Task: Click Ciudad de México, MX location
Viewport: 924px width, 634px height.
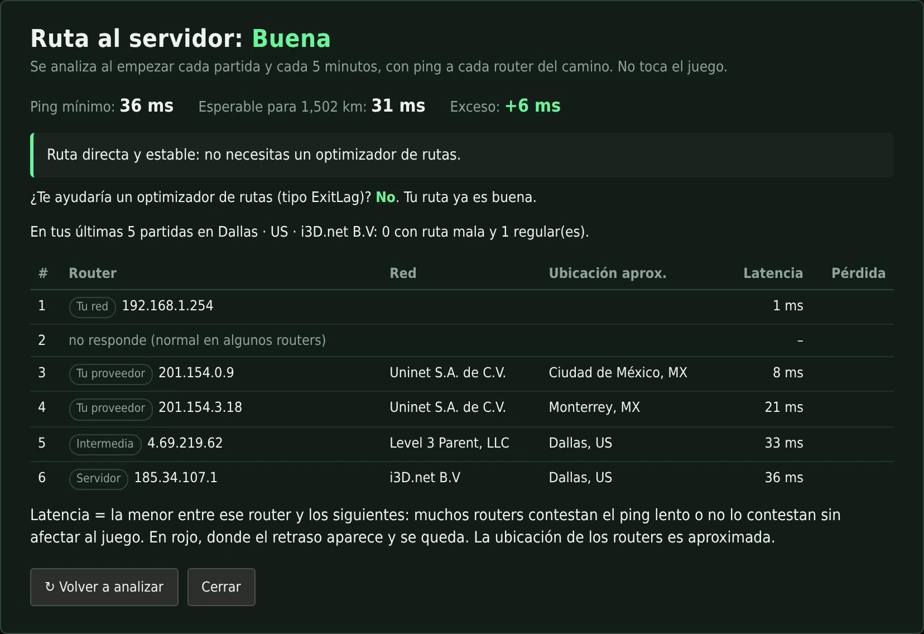Action: click(618, 373)
